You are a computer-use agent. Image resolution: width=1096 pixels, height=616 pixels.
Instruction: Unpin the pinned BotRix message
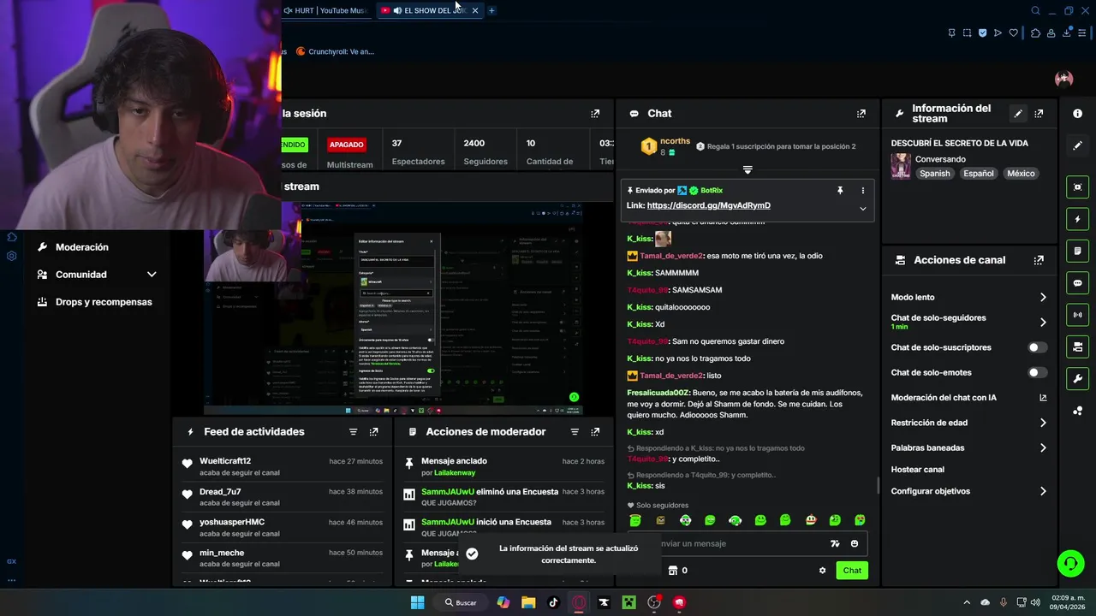point(840,190)
